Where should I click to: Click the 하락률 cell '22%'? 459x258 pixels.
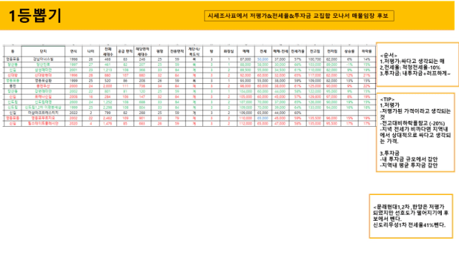tap(366, 86)
